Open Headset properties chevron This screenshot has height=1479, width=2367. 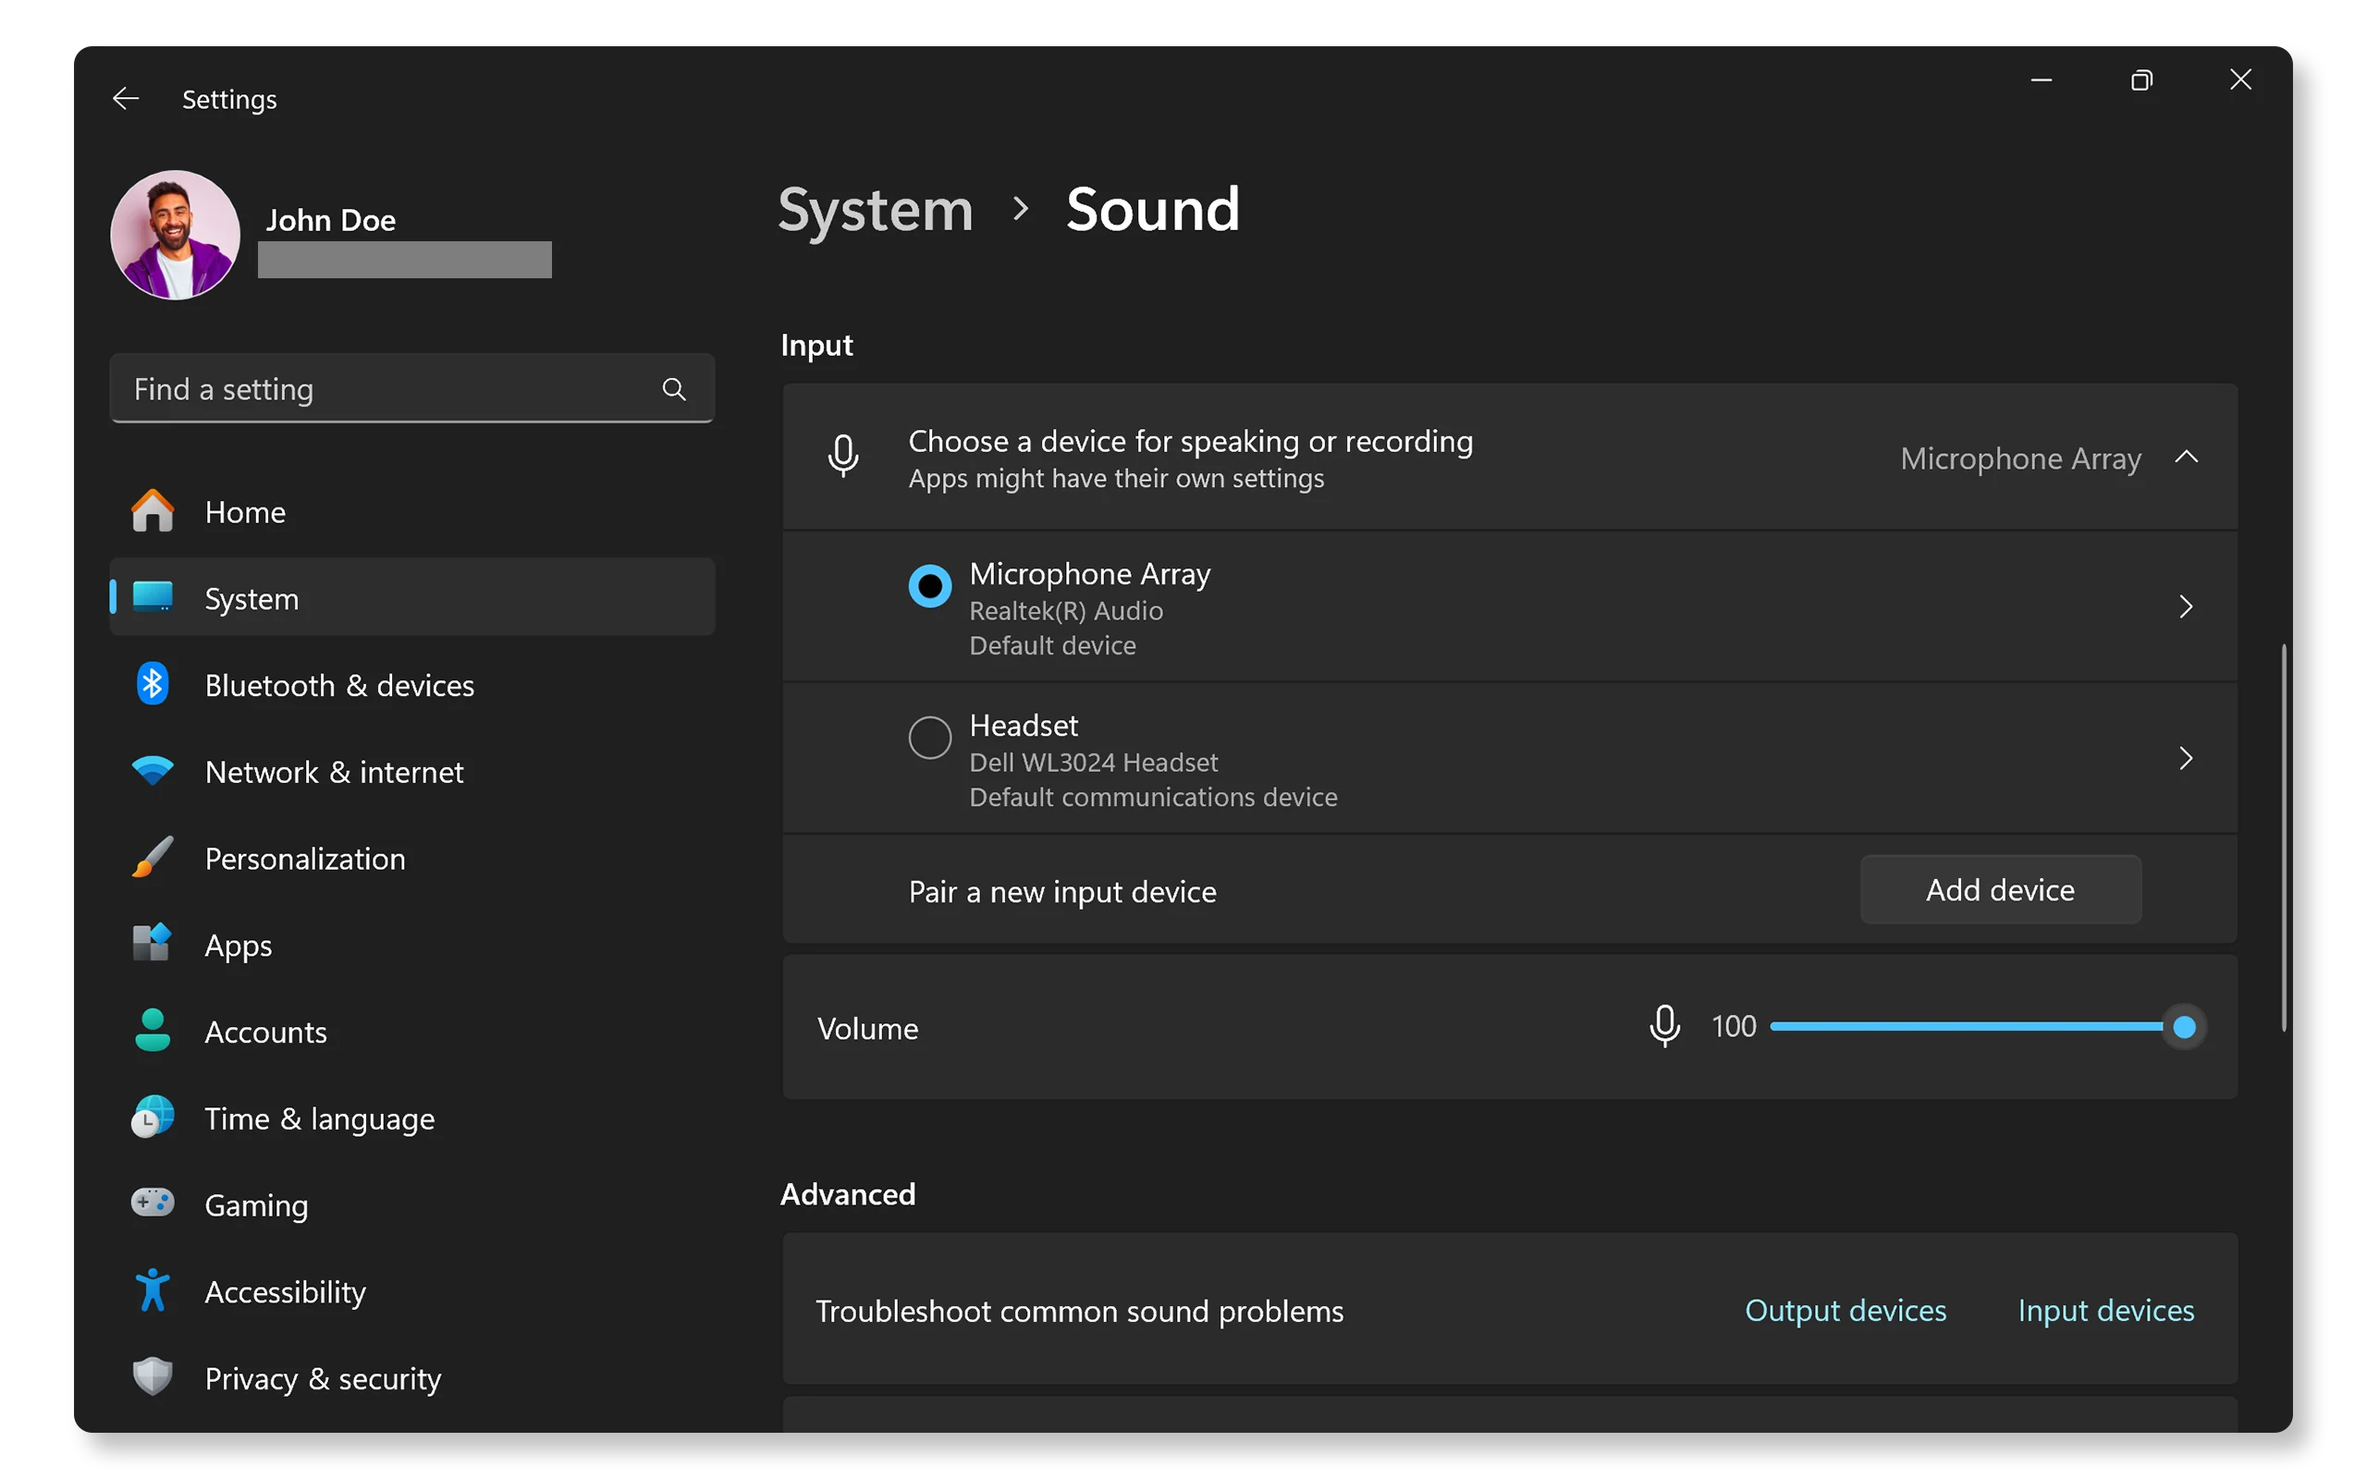pyautogui.click(x=2186, y=758)
